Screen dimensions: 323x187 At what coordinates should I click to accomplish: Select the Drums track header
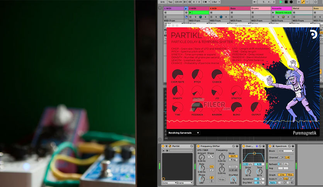[260, 8]
